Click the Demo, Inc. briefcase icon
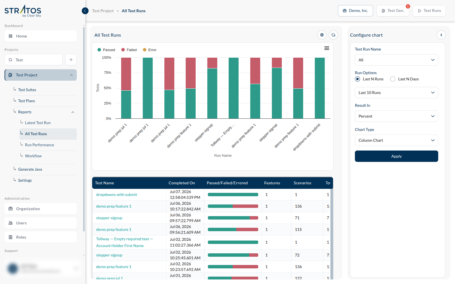Screen dimensions: 455x284 click(x=345, y=11)
